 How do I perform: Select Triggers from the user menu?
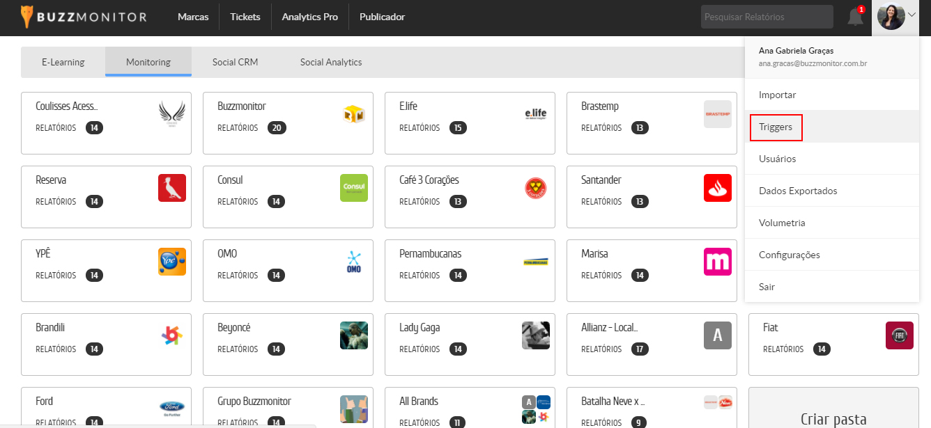point(776,127)
